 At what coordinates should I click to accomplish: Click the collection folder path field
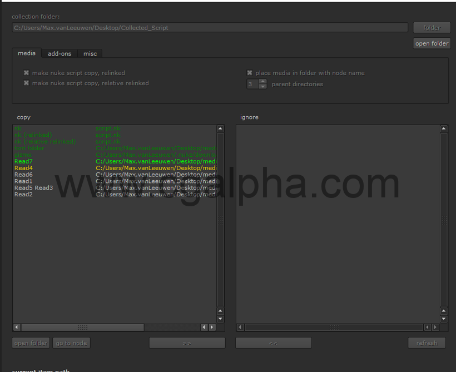pyautogui.click(x=210, y=27)
